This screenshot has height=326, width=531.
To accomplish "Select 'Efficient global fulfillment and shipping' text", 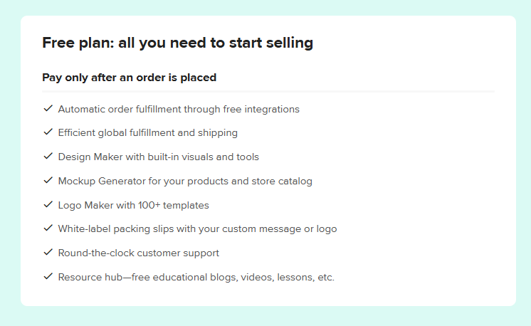I will tap(148, 132).
